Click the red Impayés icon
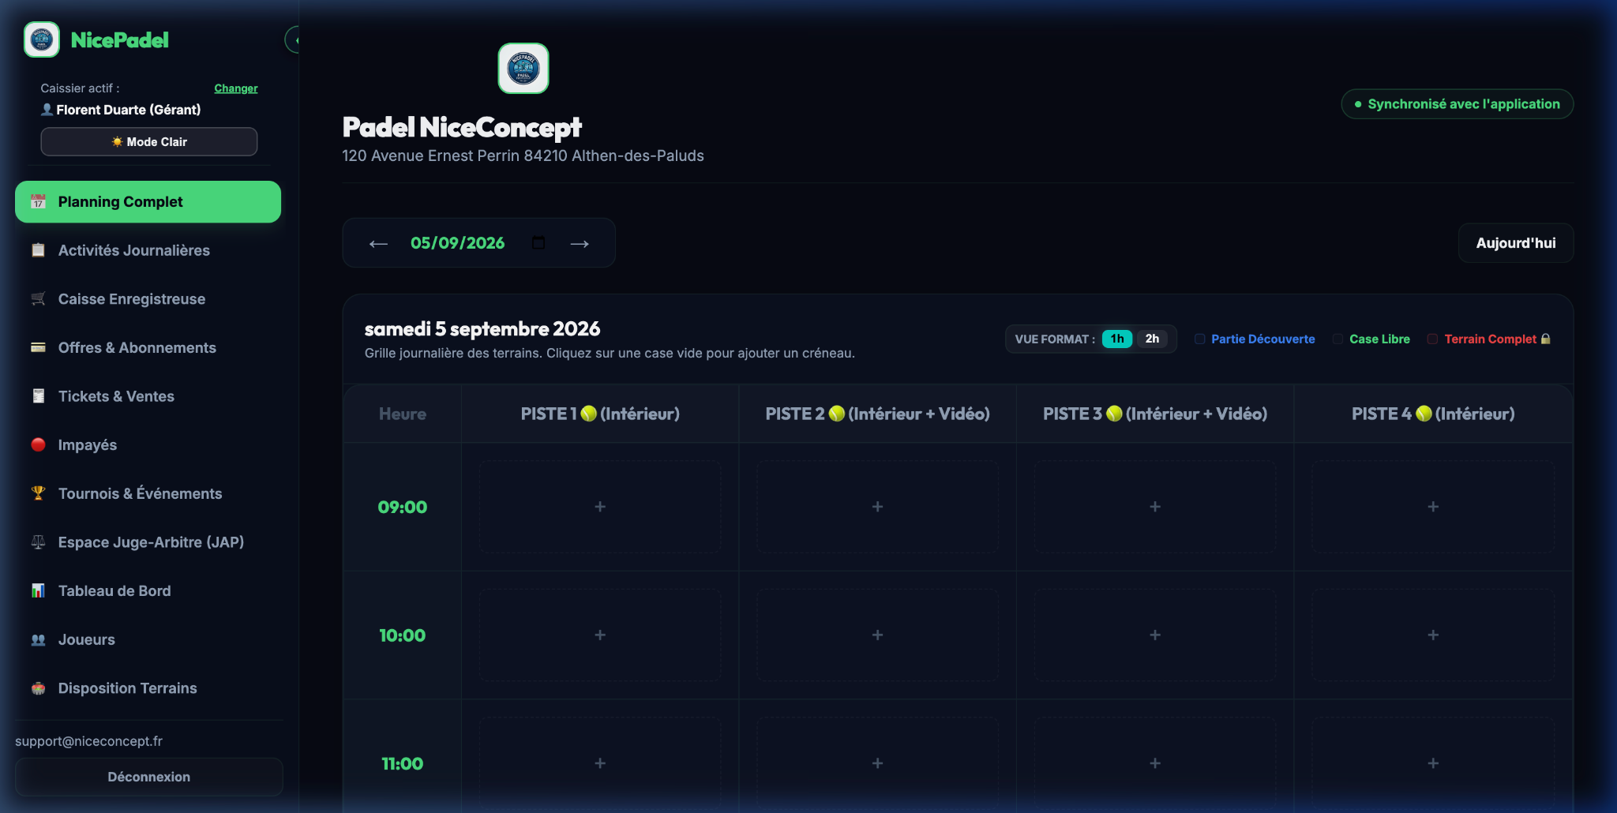1617x813 pixels. tap(38, 444)
